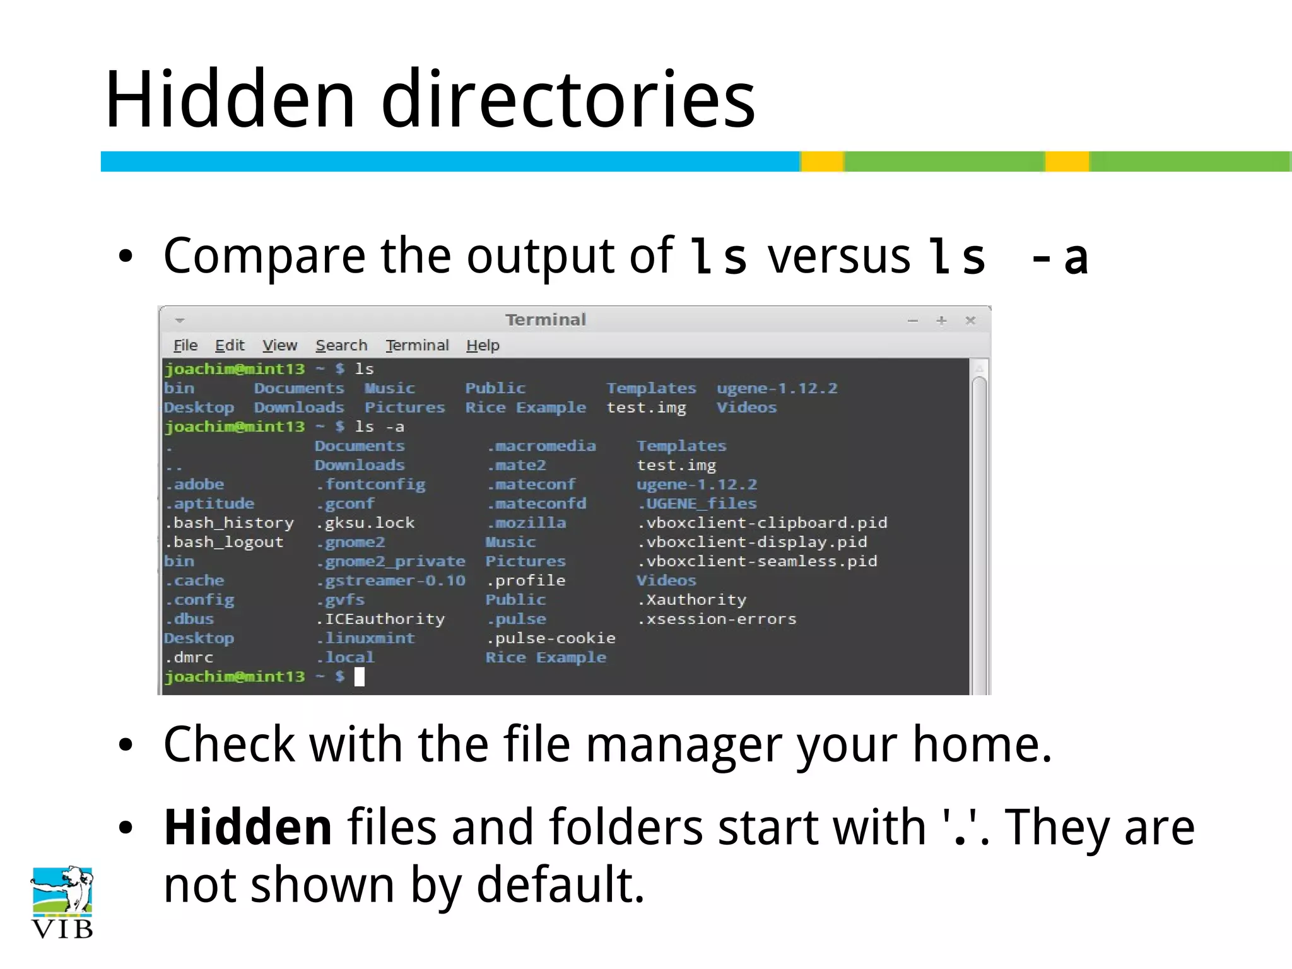Select '.dbus' directory name
This screenshot has height=969, width=1292.
point(189,619)
